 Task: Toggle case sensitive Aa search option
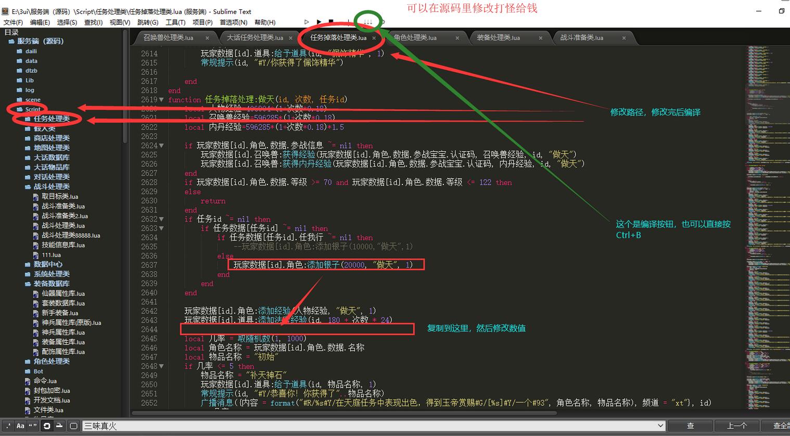tap(20, 426)
